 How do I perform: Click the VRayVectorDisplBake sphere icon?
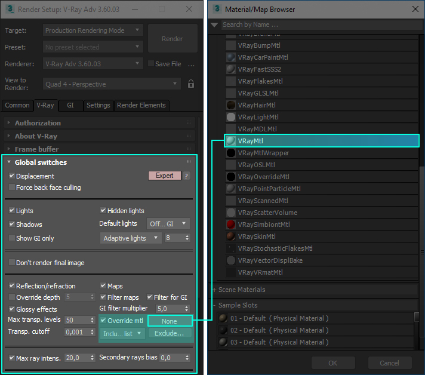click(230, 260)
